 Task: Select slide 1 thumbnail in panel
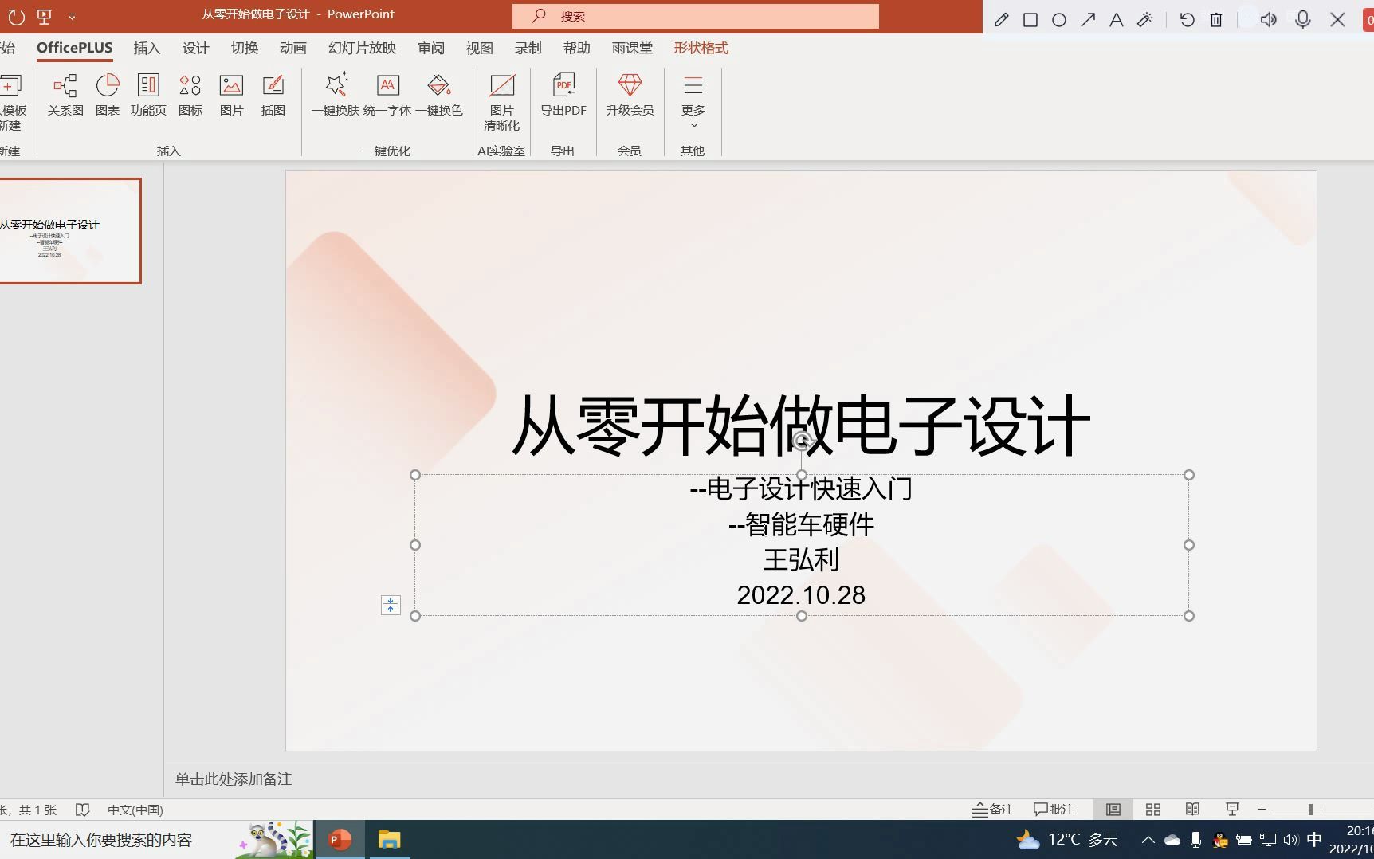tap(70, 231)
